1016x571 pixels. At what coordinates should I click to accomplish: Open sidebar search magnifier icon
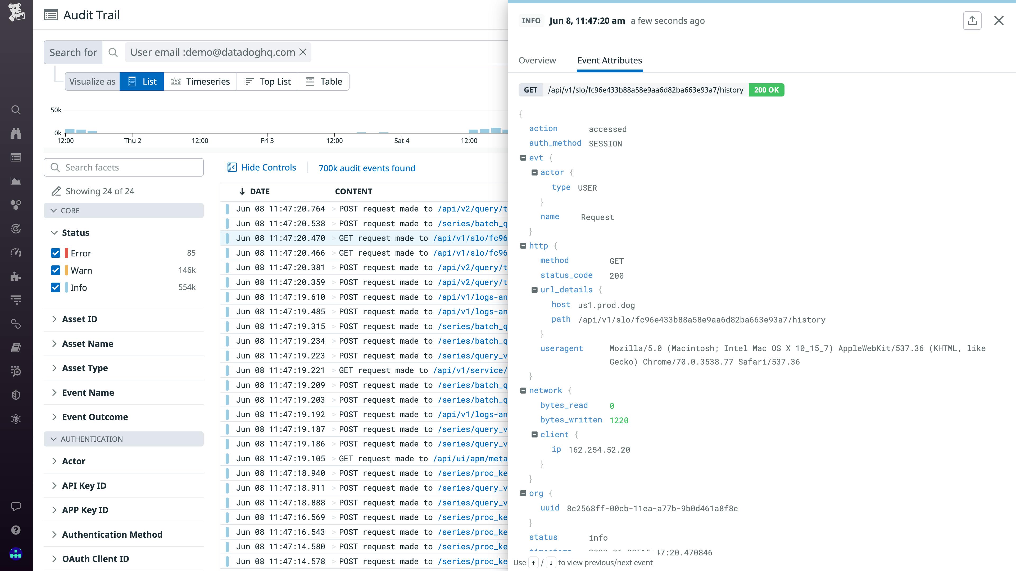pos(16,109)
